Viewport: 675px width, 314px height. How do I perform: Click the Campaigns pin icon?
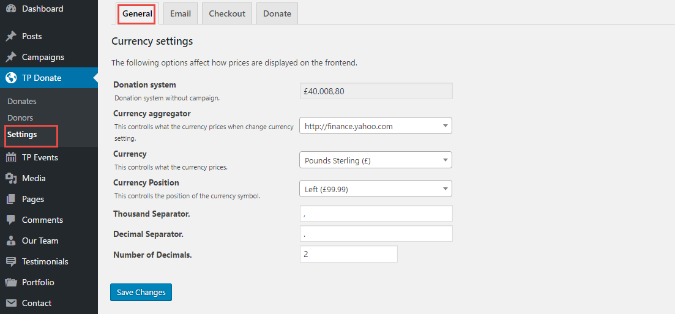[11, 57]
